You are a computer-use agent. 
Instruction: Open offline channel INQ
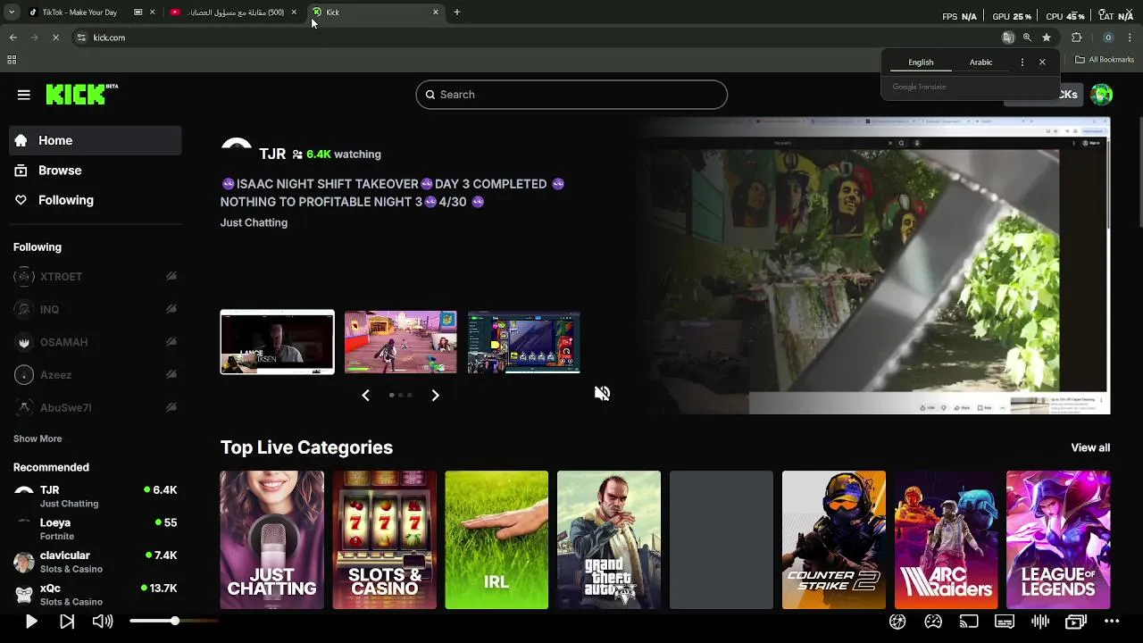click(96, 309)
